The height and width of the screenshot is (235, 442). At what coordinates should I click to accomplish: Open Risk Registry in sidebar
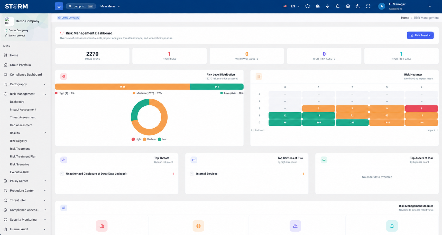[19, 141]
